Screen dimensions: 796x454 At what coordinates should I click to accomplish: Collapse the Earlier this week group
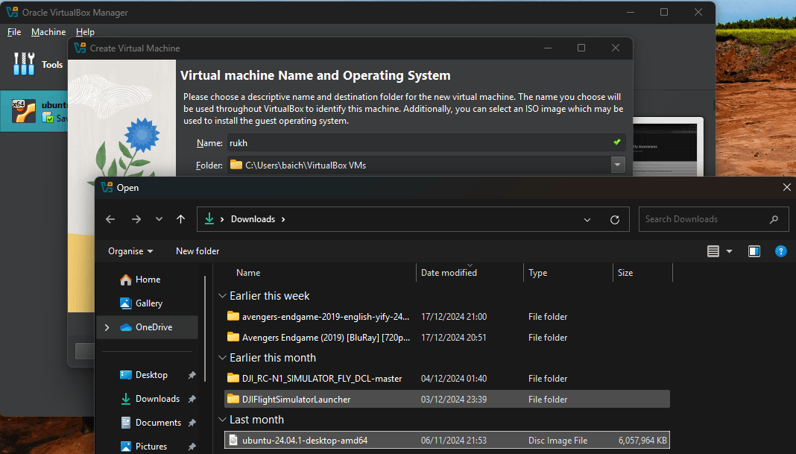point(222,295)
